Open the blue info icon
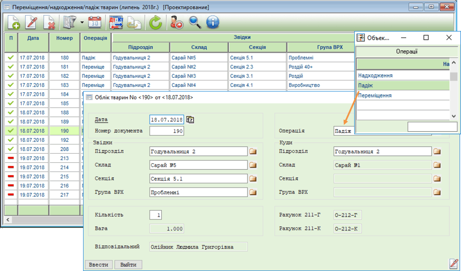The width and height of the screenshot is (461, 271). point(212,23)
